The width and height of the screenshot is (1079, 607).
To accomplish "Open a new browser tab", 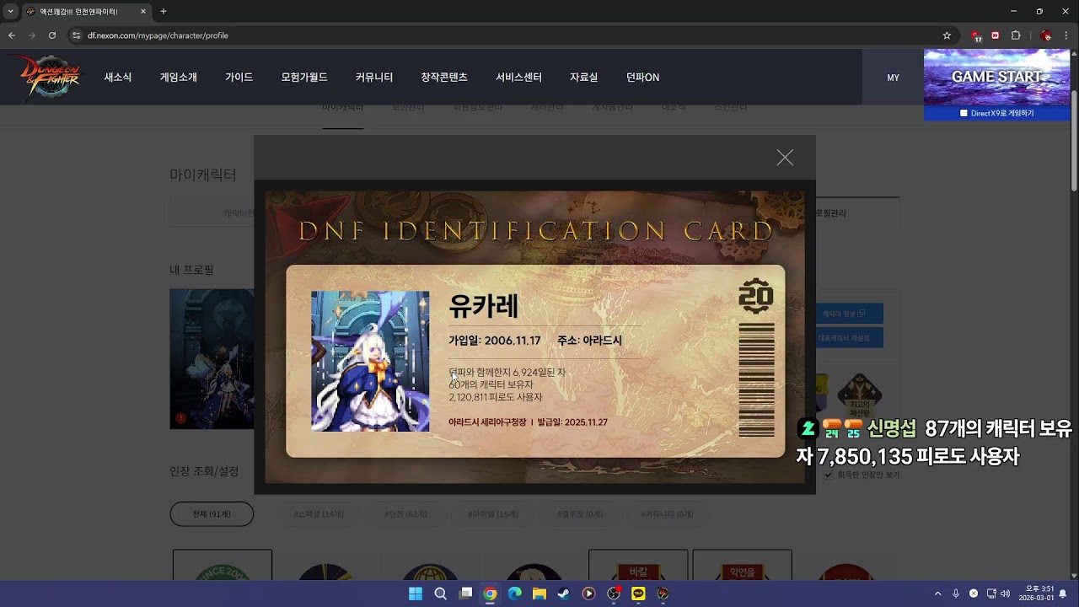I will point(164,12).
